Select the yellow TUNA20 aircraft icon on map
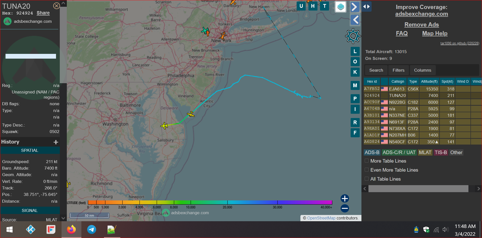Image resolution: width=482 pixels, height=238 pixels. pos(164,126)
